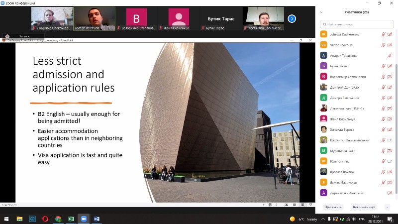Open Zoom from the Windows taskbar
Screen dimensions: 398x224
tap(84, 219)
